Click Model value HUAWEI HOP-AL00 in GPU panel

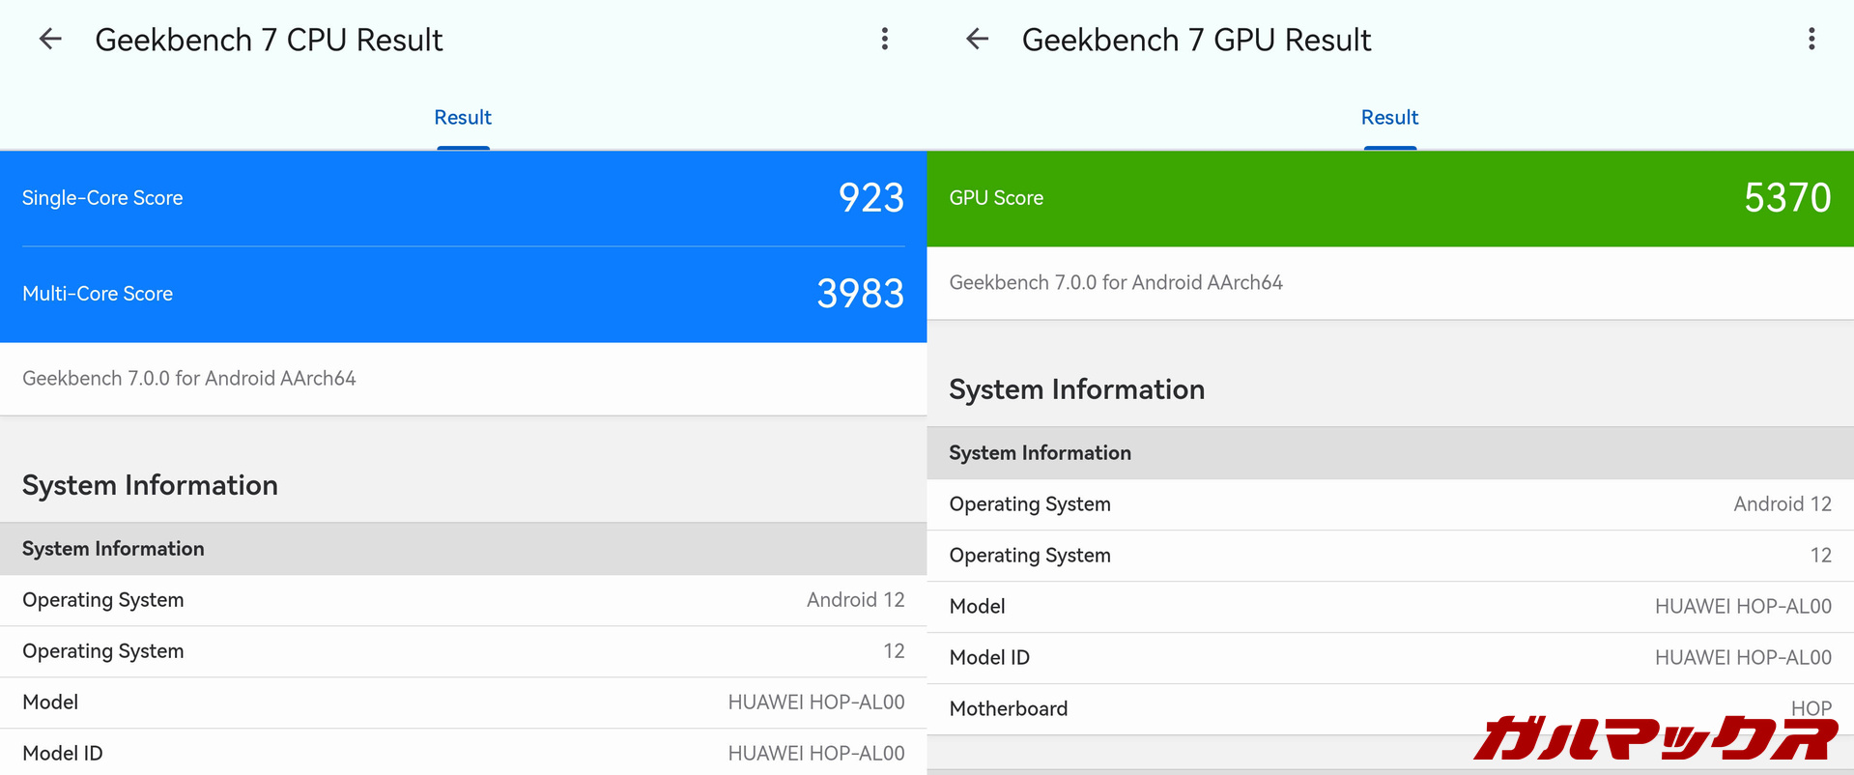point(1743,607)
